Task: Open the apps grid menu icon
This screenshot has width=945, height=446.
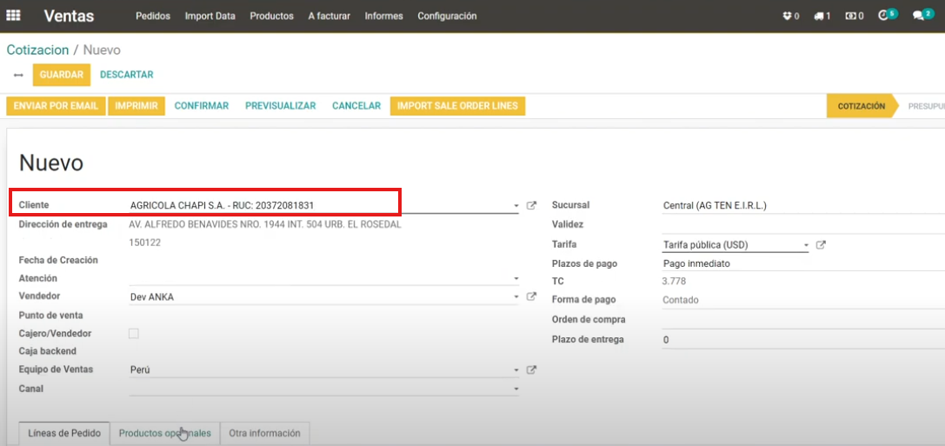Action: [13, 16]
